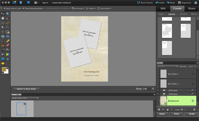
Task: Switch to the Edit tab
Action: pos(163,8)
